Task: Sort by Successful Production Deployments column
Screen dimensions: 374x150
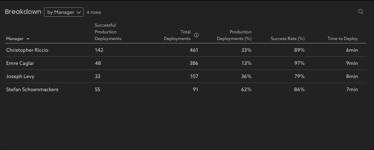Action: [x=108, y=32]
